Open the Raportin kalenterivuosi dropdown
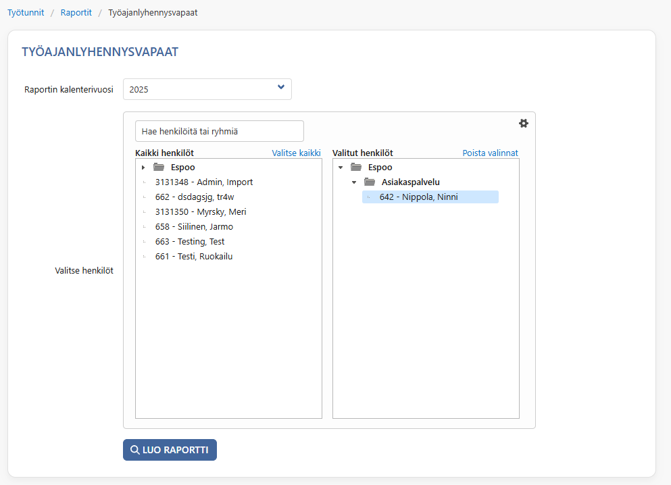This screenshot has height=485, width=671. (x=207, y=89)
